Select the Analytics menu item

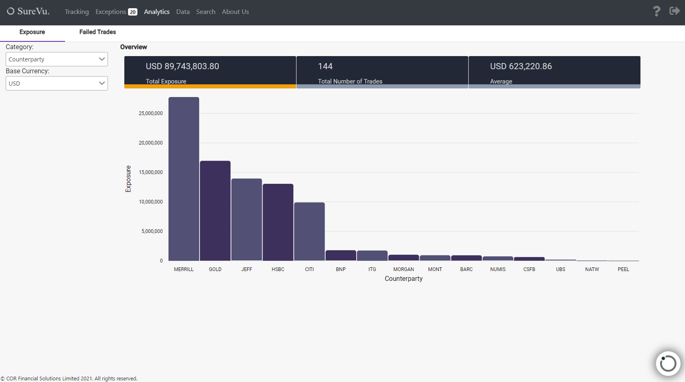coord(157,12)
